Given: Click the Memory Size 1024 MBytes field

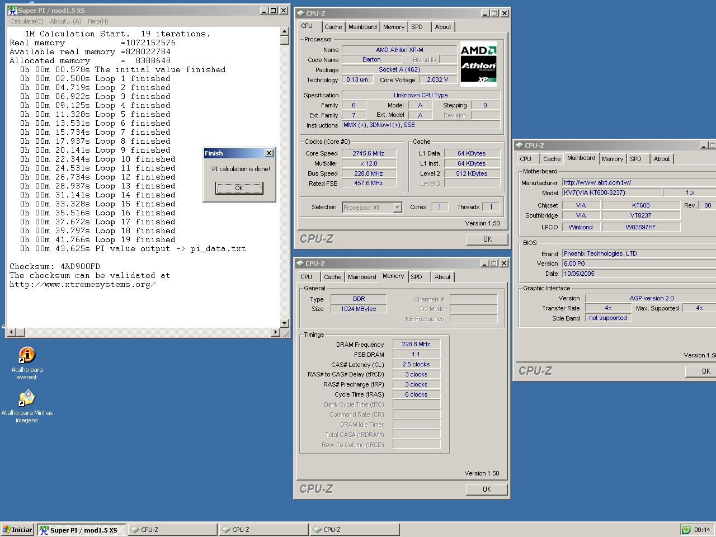Looking at the screenshot, I should pyautogui.click(x=359, y=309).
